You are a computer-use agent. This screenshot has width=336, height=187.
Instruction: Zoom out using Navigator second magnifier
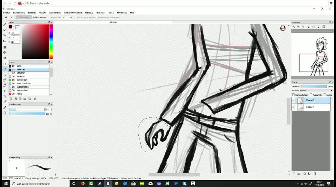point(298,27)
